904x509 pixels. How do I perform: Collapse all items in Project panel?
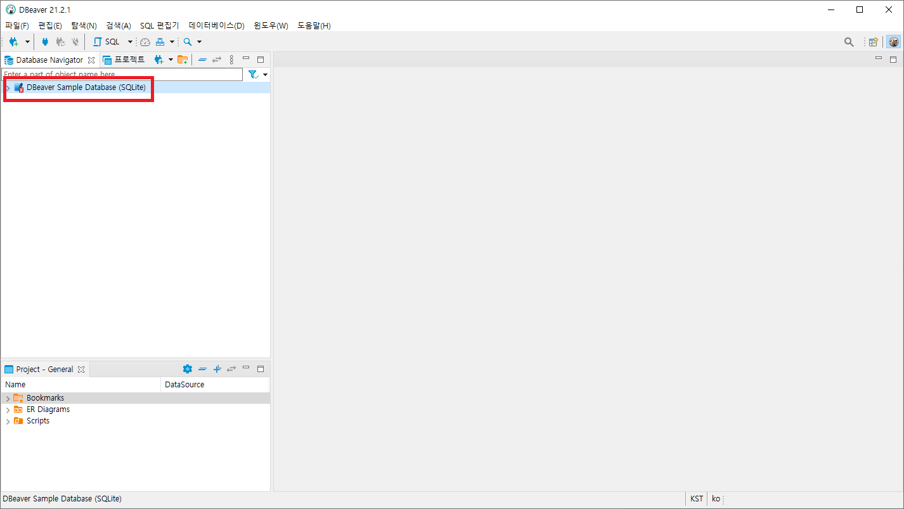(x=202, y=369)
